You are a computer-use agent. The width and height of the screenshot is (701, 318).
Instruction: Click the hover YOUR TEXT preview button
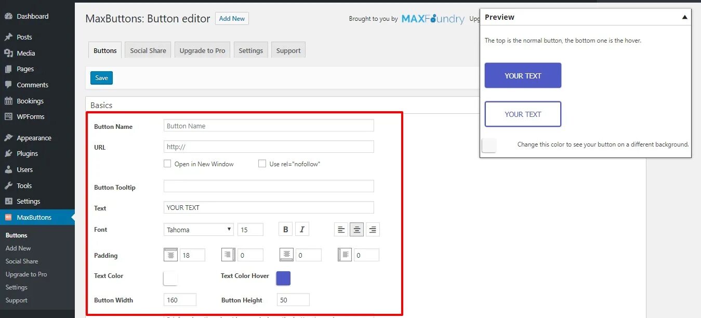point(523,114)
